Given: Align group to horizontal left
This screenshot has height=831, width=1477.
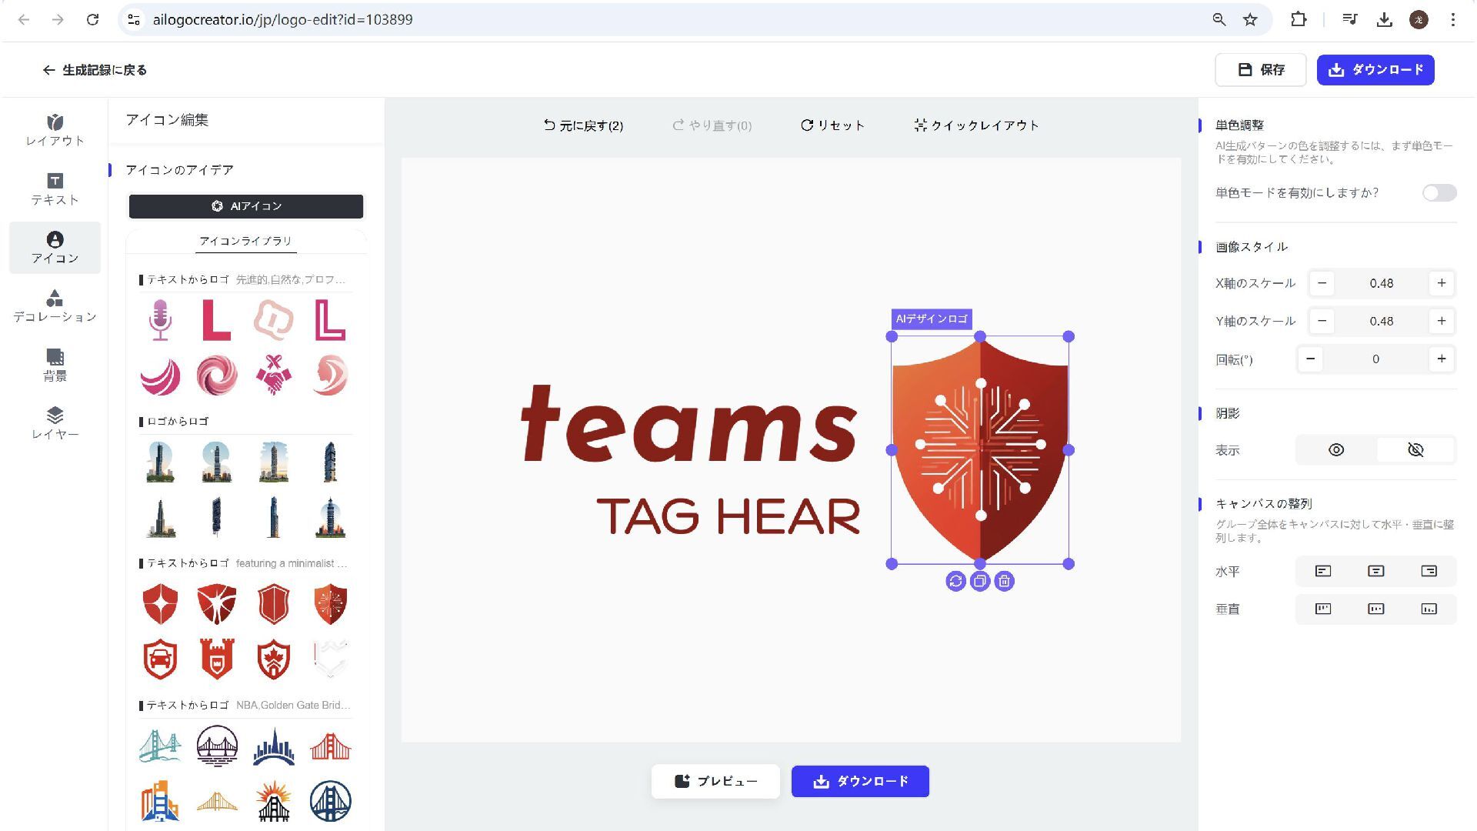Looking at the screenshot, I should click(x=1323, y=571).
